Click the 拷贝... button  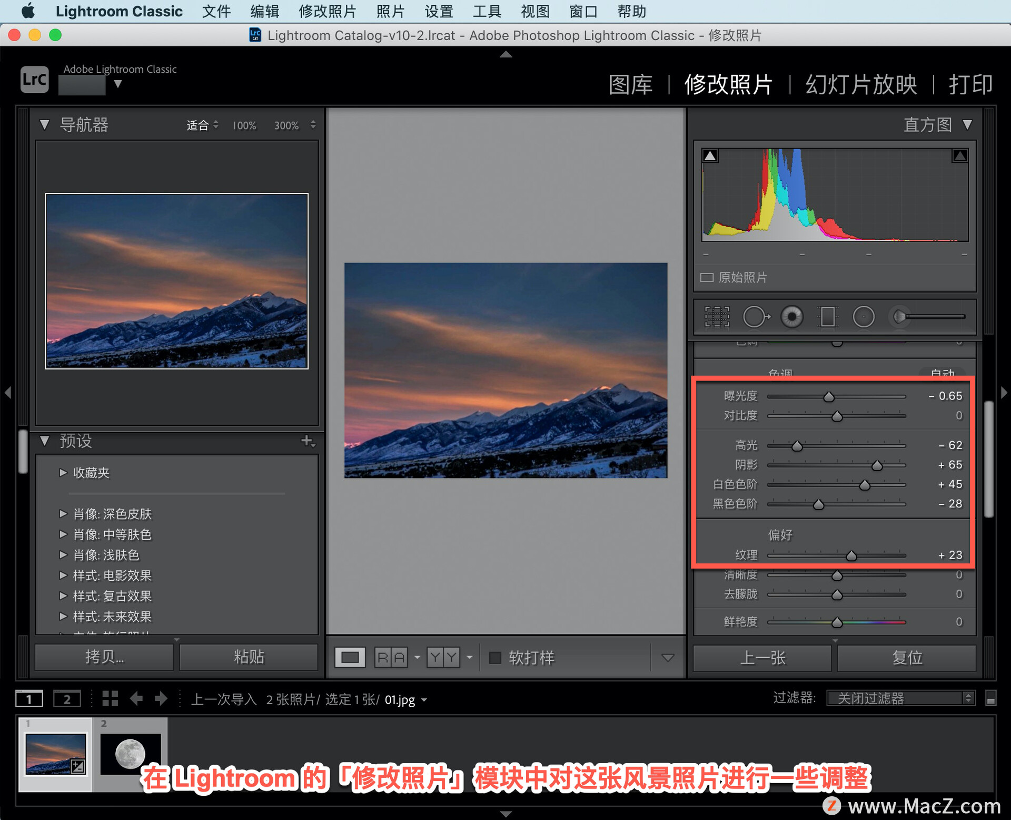[104, 657]
